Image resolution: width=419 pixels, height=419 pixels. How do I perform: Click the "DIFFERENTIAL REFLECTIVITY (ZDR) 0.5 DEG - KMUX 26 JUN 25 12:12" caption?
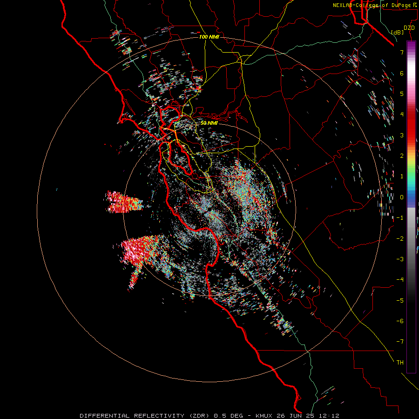click(209, 416)
